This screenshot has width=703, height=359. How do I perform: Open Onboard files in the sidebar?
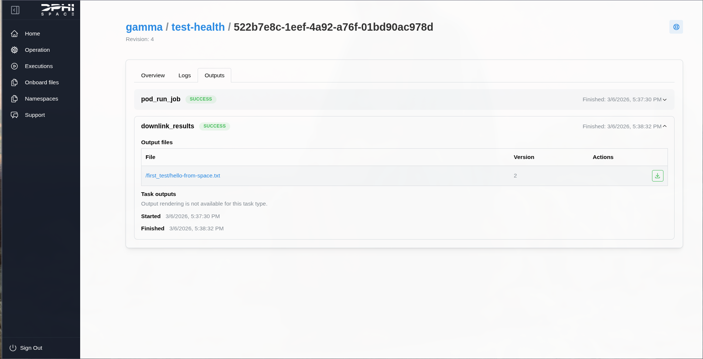click(x=41, y=82)
